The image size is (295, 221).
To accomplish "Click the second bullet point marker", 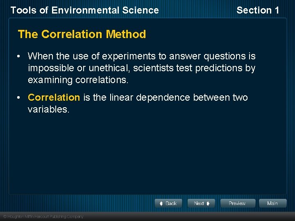I will [18, 97].
